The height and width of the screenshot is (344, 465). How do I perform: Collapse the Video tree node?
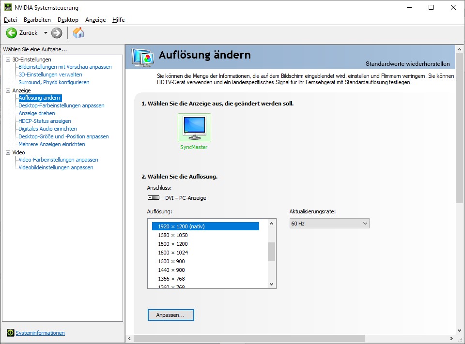8,152
